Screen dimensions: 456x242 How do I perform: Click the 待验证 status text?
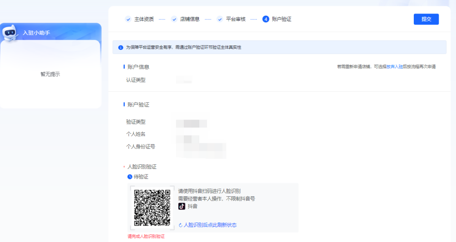(141, 177)
